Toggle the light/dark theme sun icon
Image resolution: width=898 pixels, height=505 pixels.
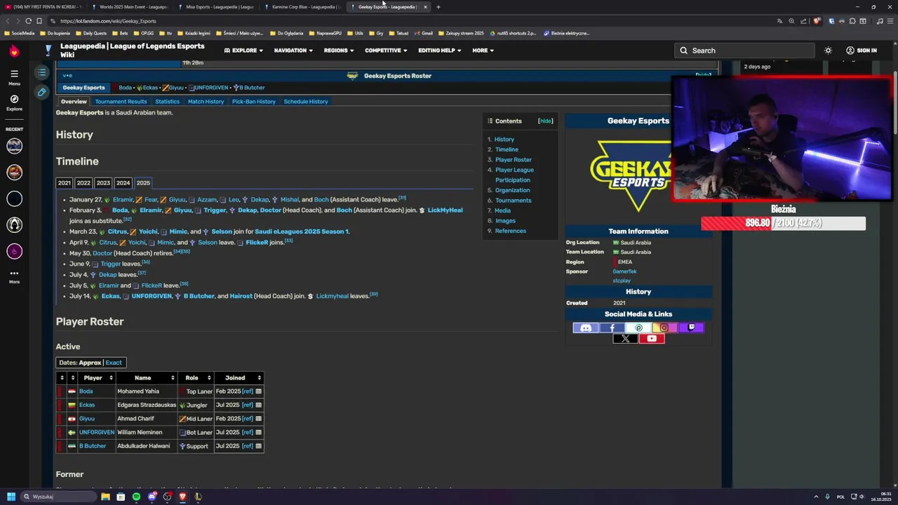828,50
